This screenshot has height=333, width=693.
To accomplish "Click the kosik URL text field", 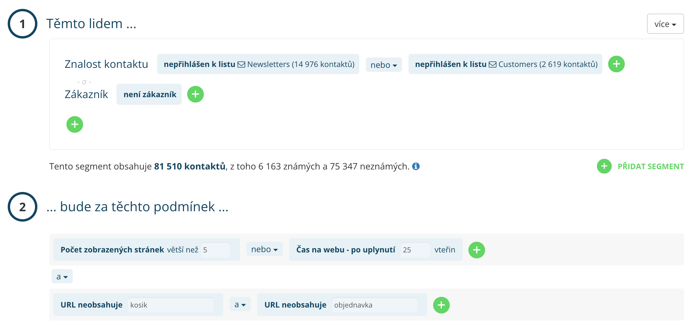I will 171,305.
